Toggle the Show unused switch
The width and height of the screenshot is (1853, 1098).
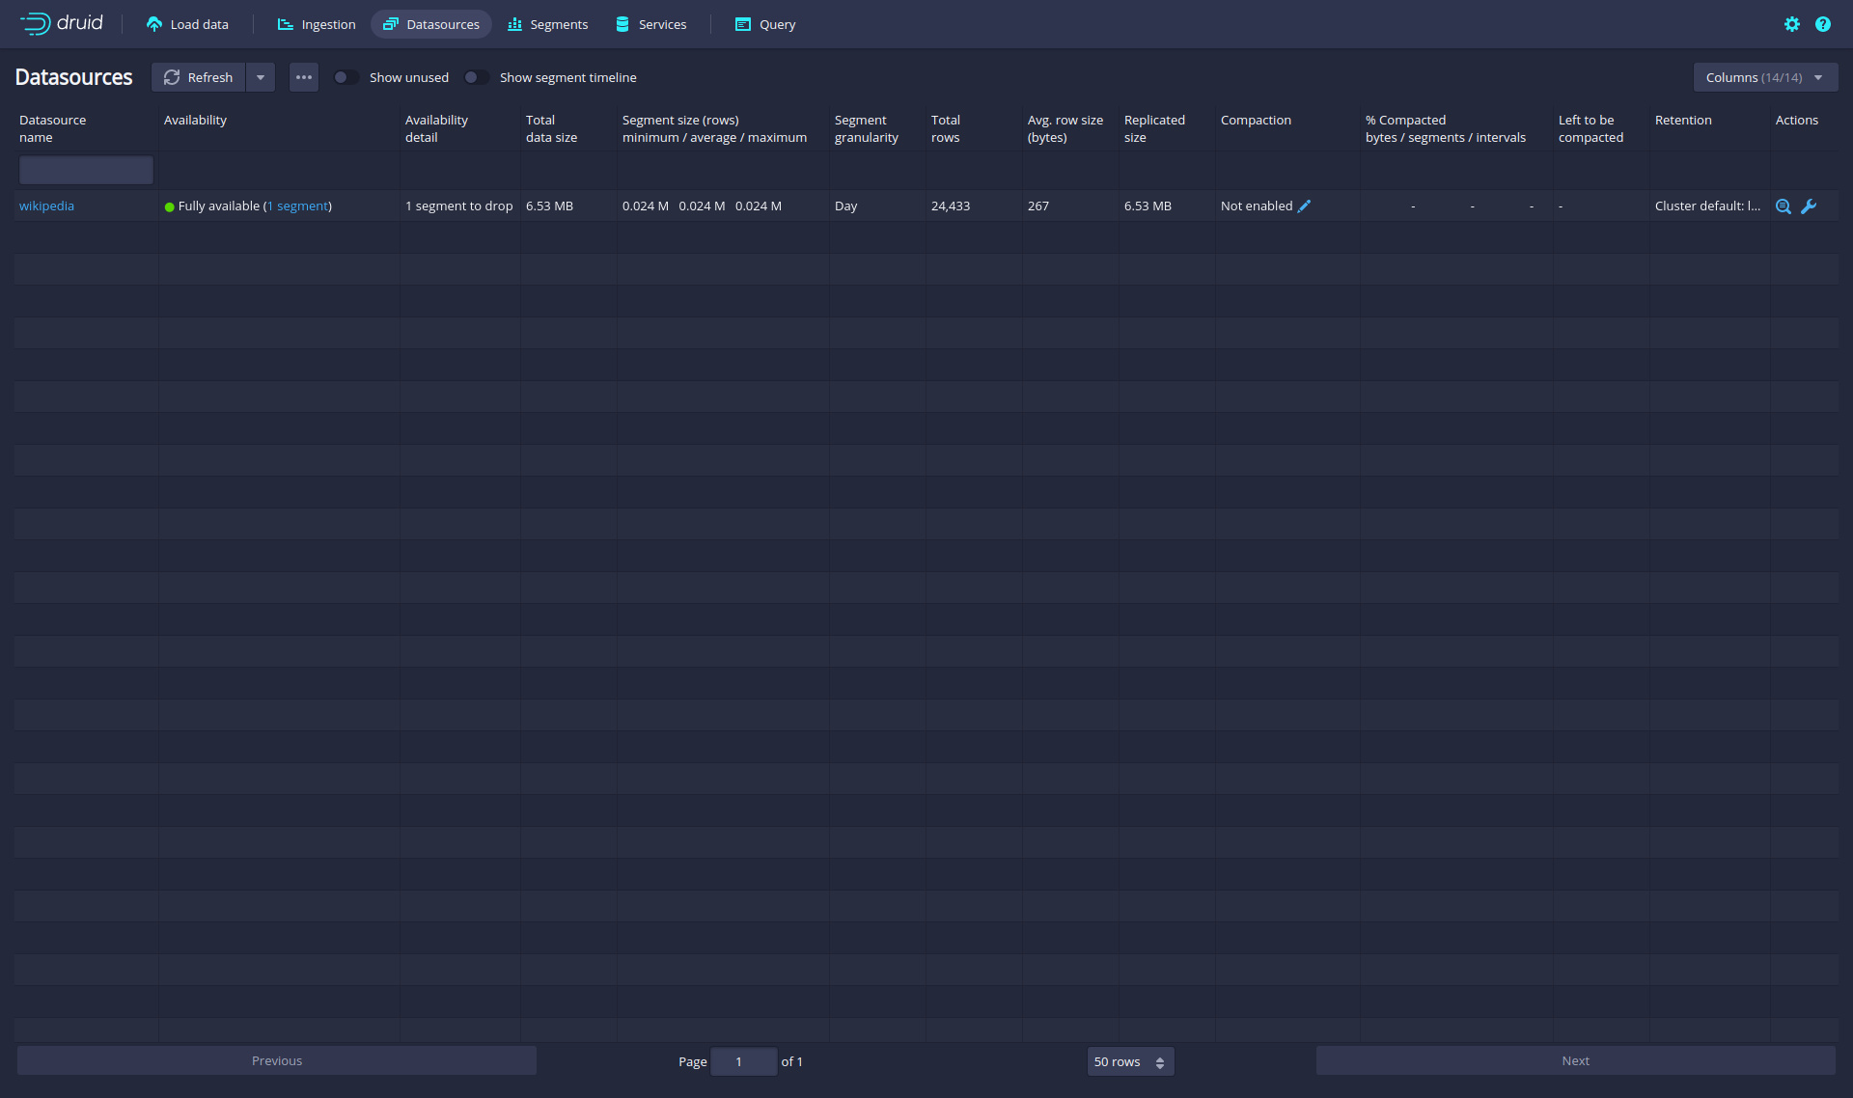click(346, 77)
